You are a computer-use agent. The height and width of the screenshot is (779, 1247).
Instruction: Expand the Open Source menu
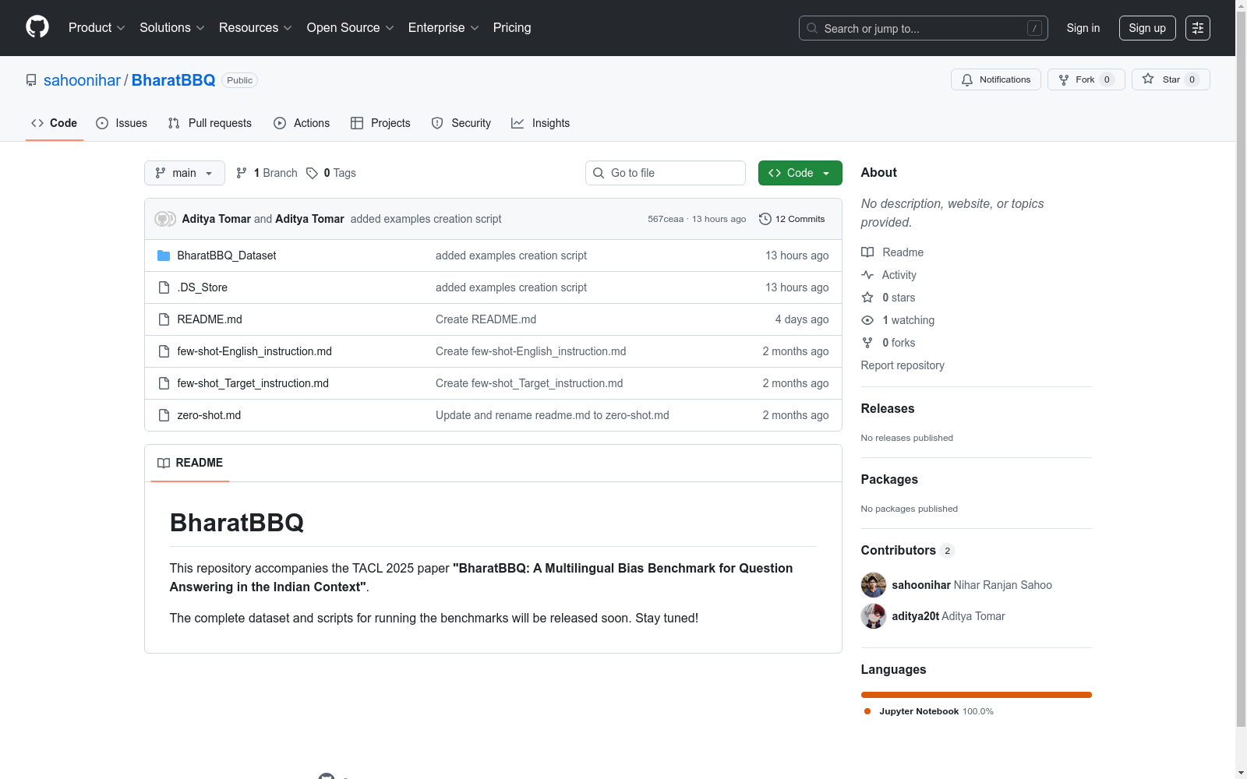(x=351, y=28)
